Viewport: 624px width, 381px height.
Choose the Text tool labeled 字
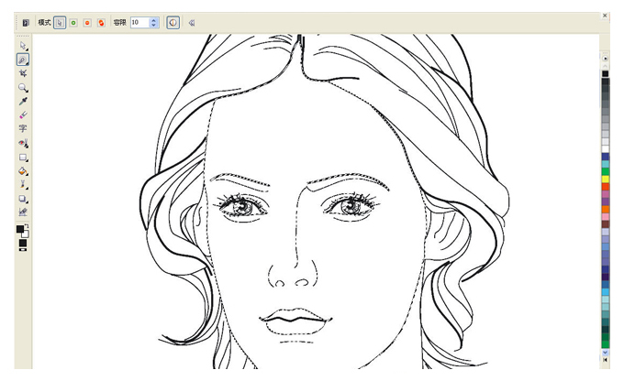click(x=23, y=128)
